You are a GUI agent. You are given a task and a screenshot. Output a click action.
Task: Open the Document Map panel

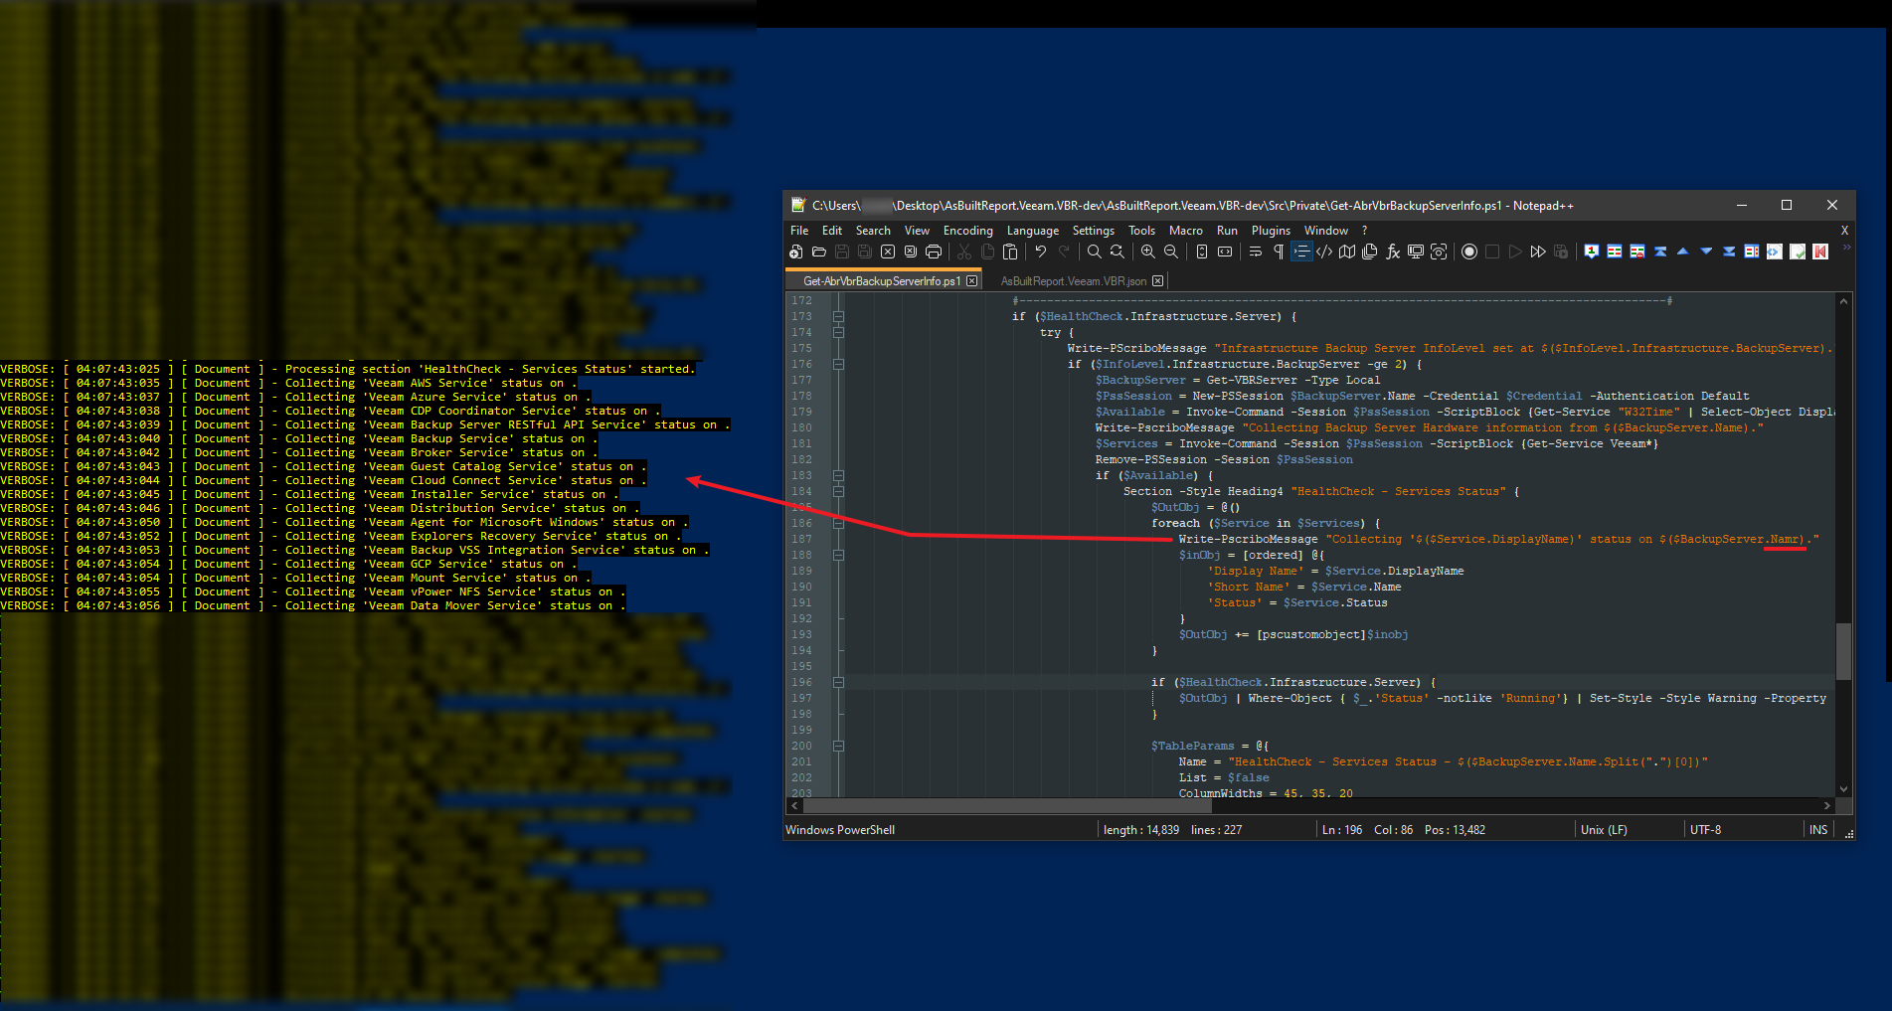pos(1346,252)
